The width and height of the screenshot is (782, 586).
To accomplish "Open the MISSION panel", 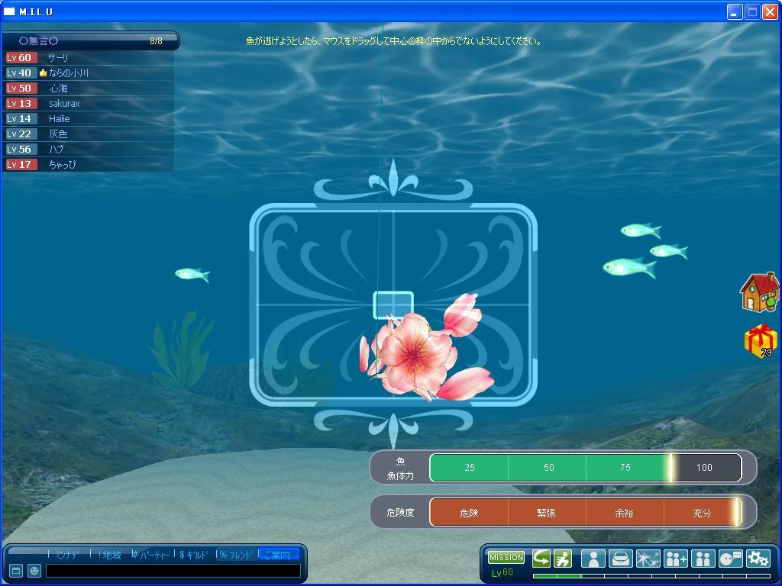I will (506, 558).
